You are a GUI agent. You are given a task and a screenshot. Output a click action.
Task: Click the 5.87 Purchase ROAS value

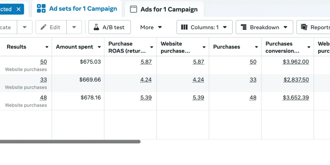[146, 62]
